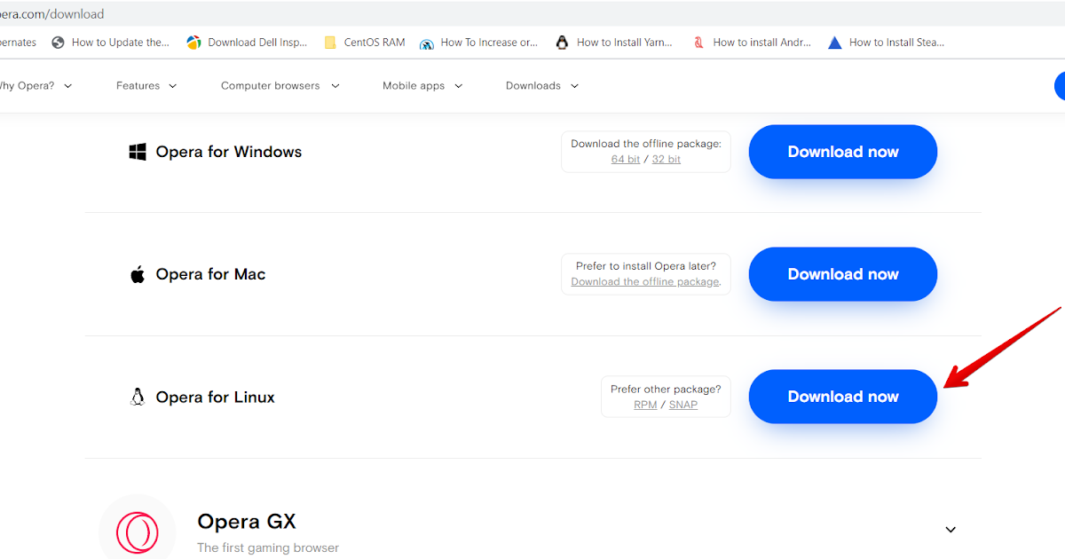The height and width of the screenshot is (559, 1065).
Task: Click 'Download the offline package' Mac link
Action: (x=645, y=282)
